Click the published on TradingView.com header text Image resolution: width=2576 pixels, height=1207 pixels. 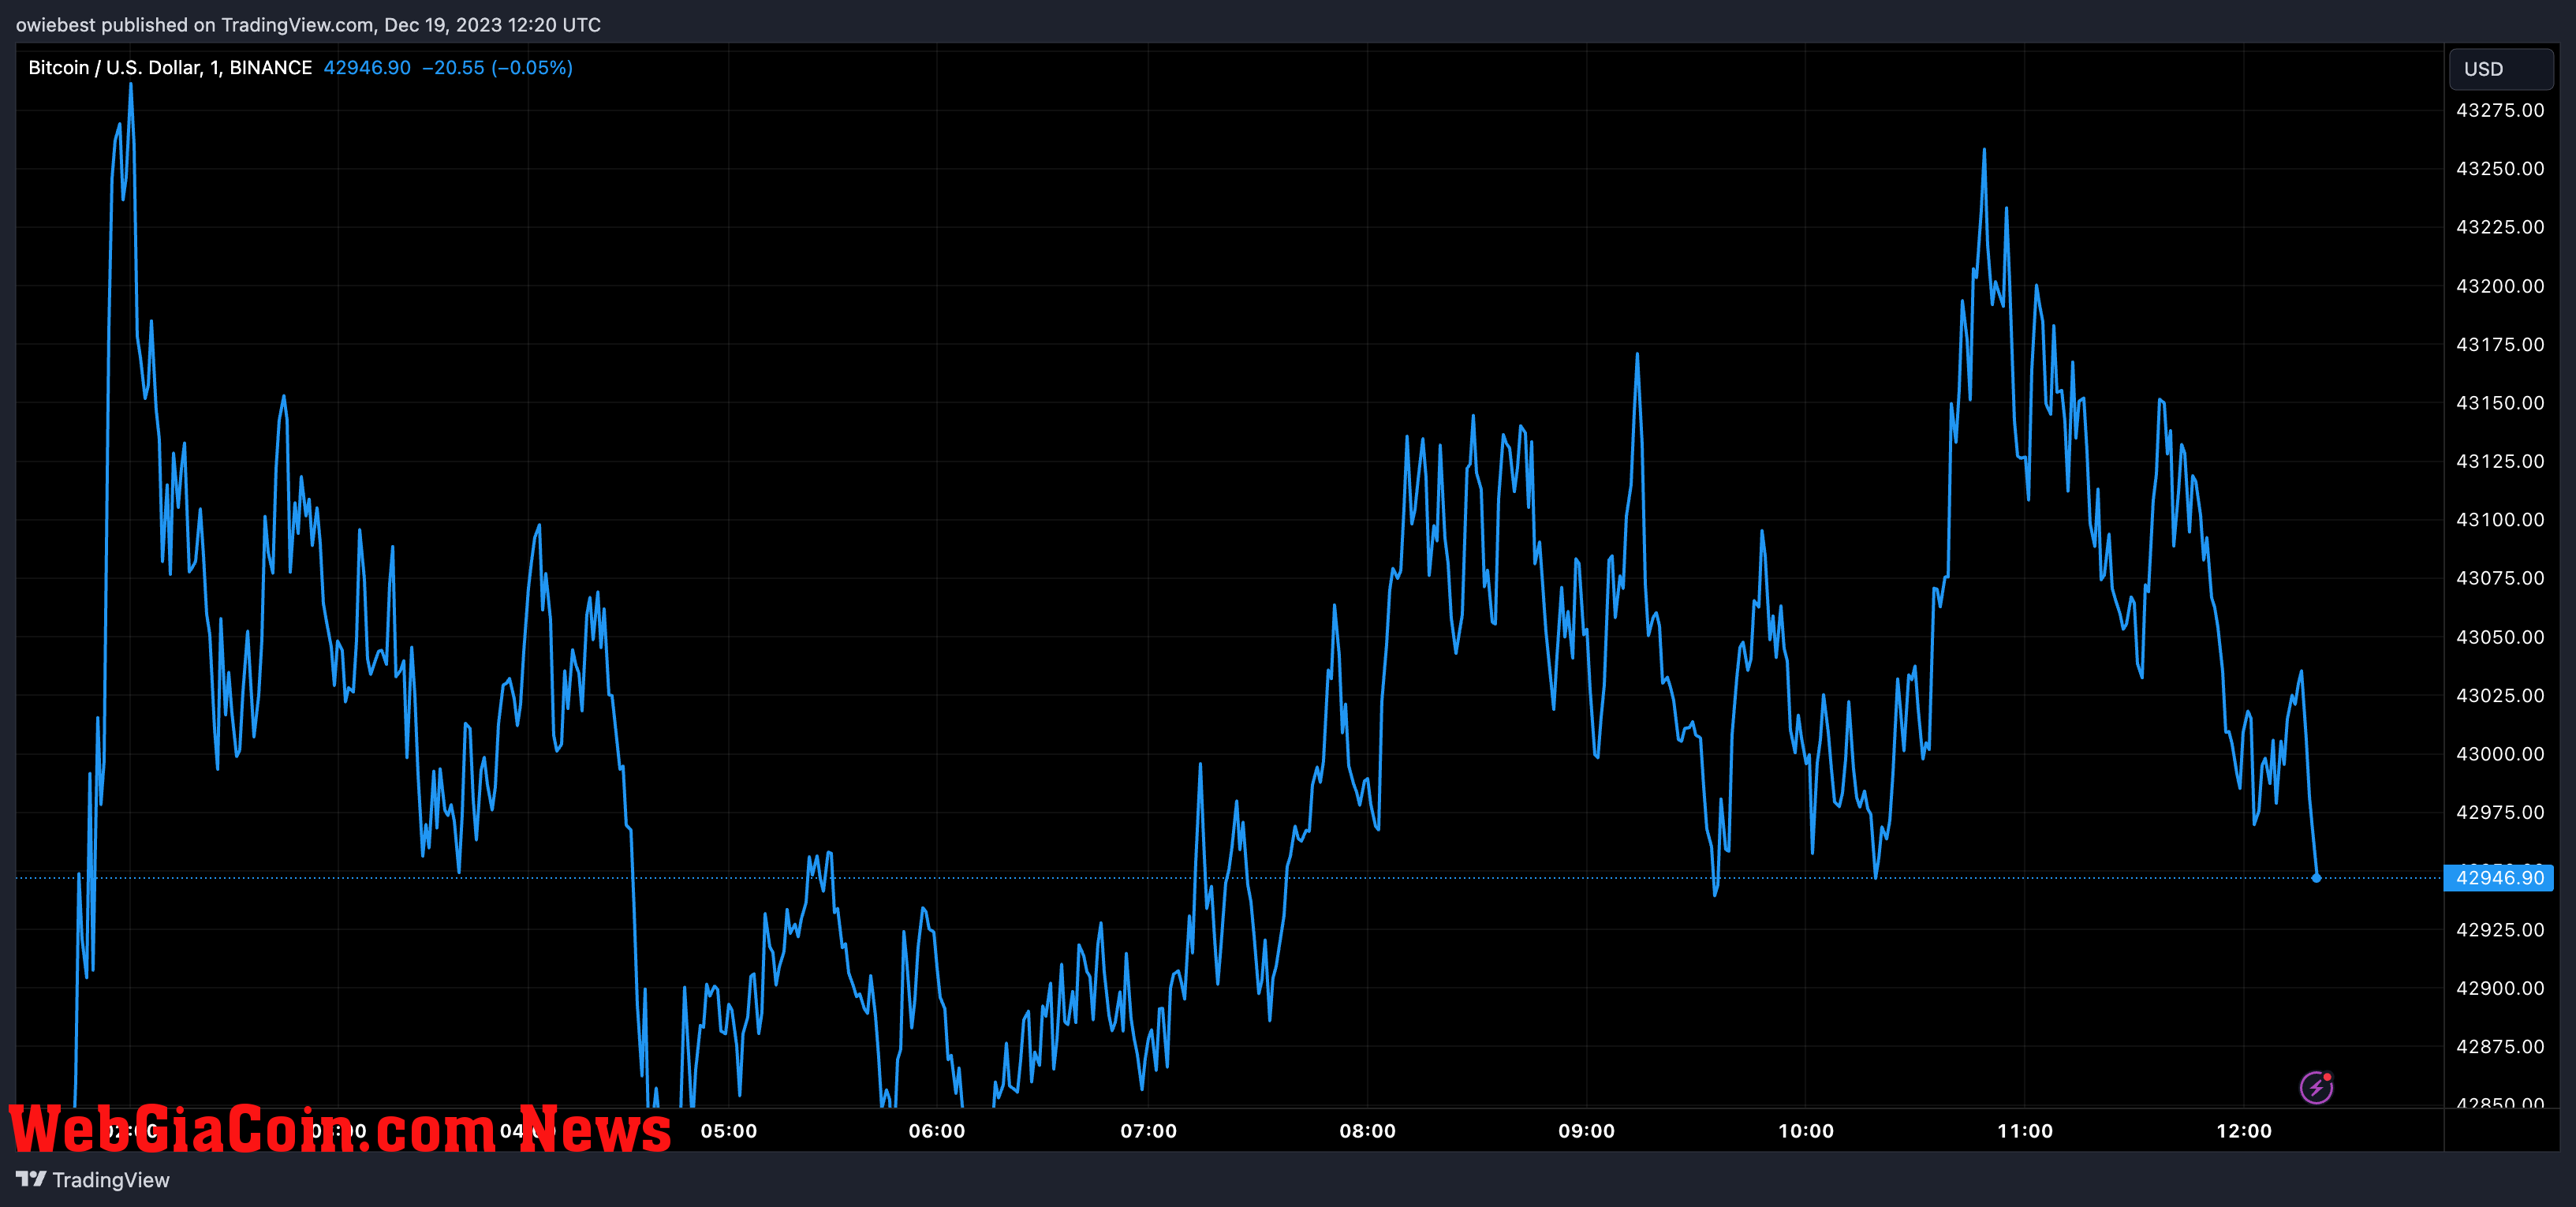[308, 25]
